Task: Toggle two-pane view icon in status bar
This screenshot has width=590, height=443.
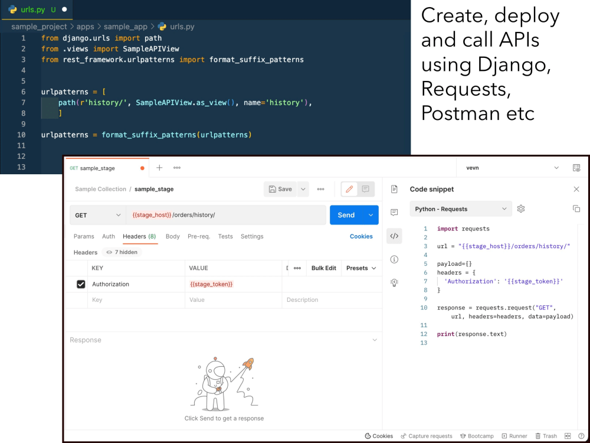Action: [x=568, y=436]
